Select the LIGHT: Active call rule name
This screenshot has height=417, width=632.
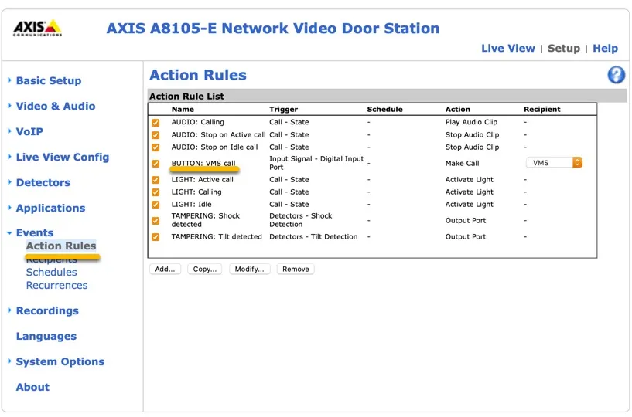pos(203,179)
